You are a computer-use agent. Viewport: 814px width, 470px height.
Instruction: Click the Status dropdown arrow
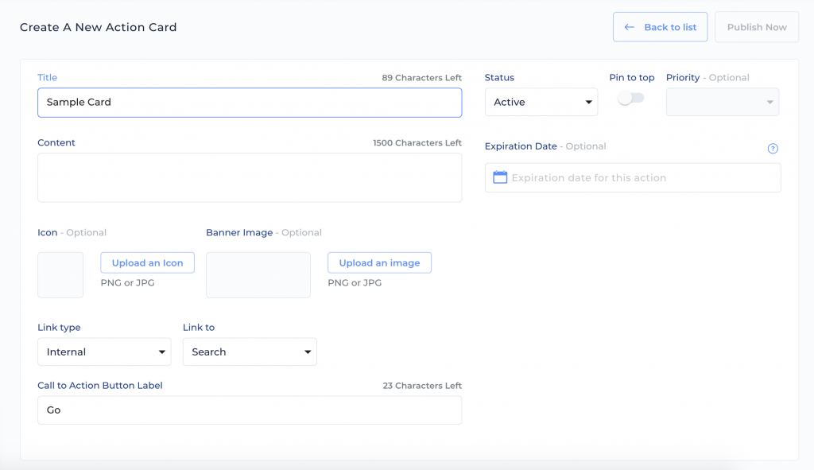tap(589, 103)
